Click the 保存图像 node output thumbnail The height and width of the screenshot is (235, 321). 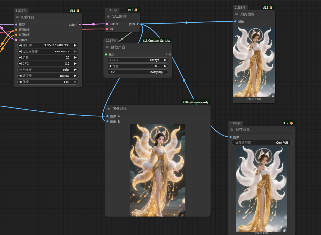262,189
